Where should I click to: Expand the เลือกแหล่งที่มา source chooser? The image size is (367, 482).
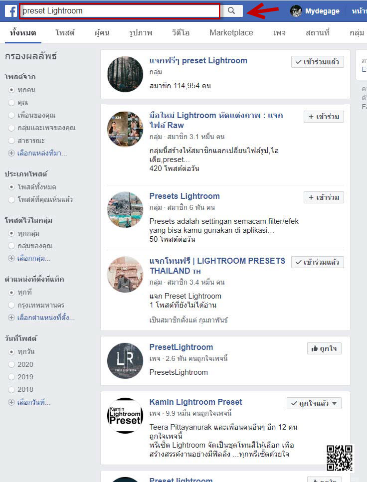[42, 153]
